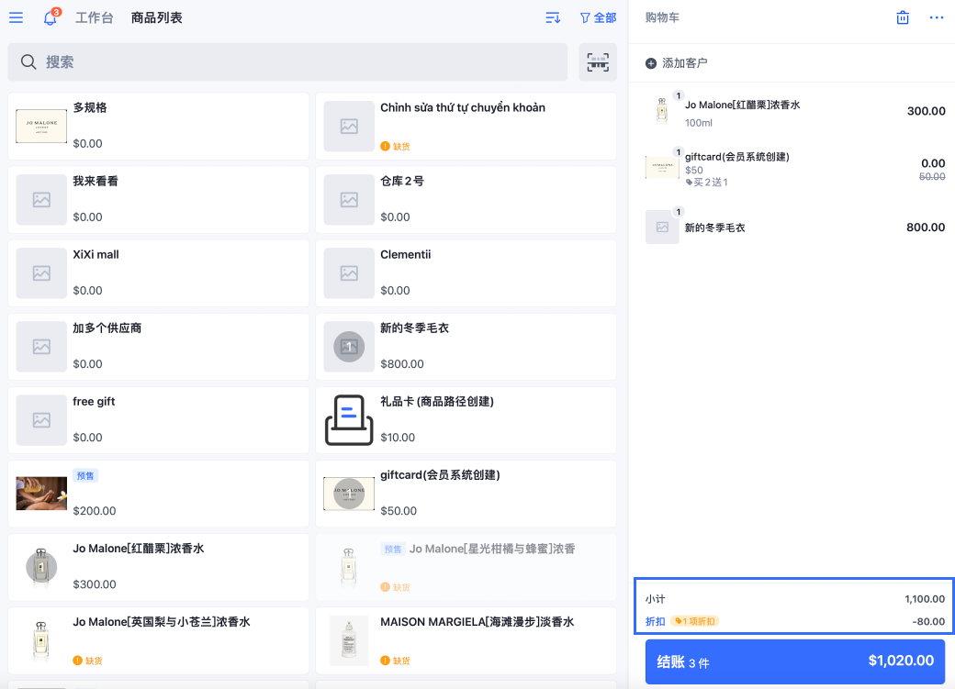This screenshot has width=955, height=689.
Task: Click the 1项折扣 badge
Action: pyautogui.click(x=695, y=621)
